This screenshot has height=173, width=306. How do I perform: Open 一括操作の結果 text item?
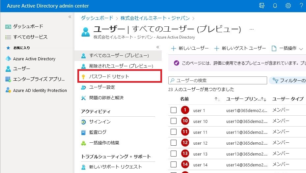click(104, 143)
